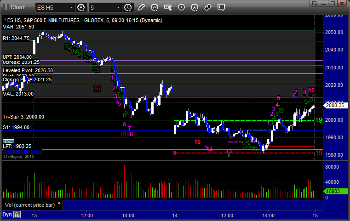Click the partially hidden Re button near LPT

click(8, 142)
